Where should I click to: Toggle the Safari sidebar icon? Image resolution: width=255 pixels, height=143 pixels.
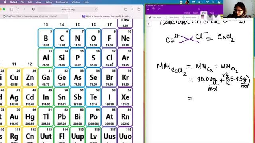tap(11, 9)
